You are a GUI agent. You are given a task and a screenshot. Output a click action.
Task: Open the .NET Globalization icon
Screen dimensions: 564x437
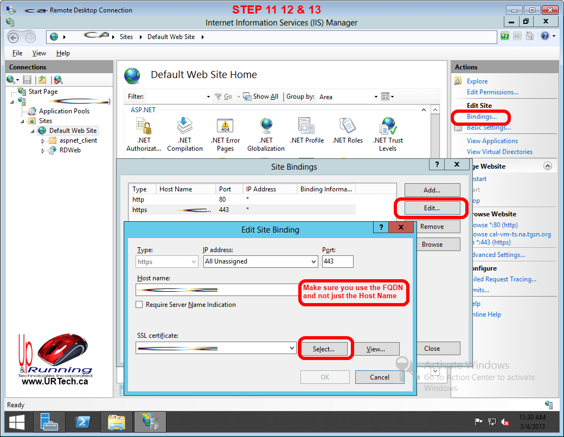266,127
